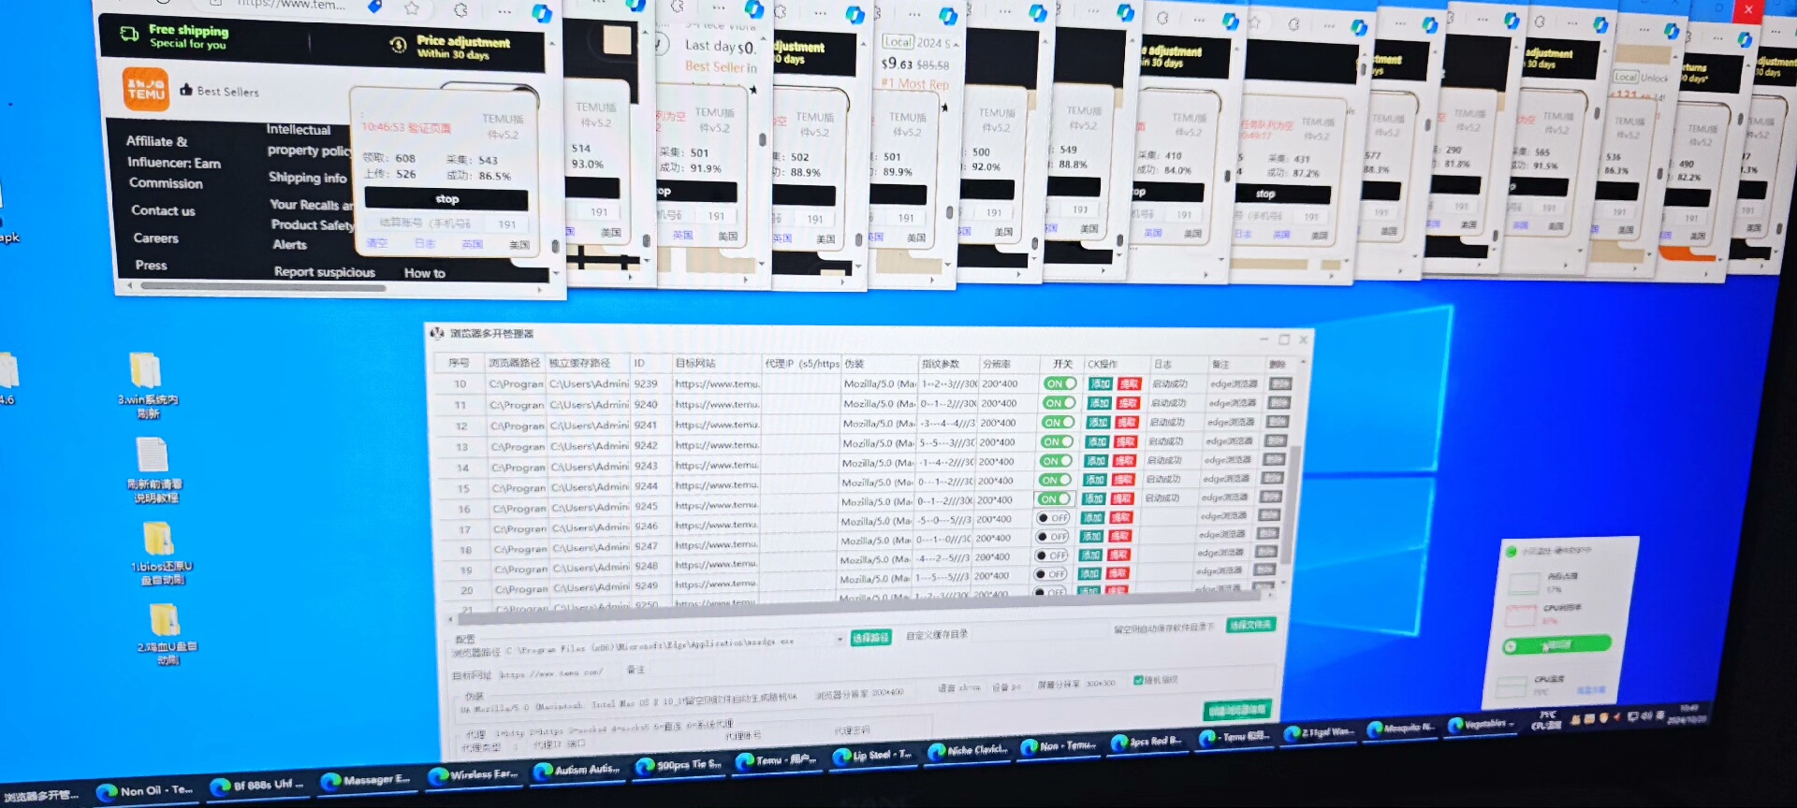The width and height of the screenshot is (1797, 808).
Task: Open the 'Careers' link in the Temu footer
Action: tap(155, 238)
